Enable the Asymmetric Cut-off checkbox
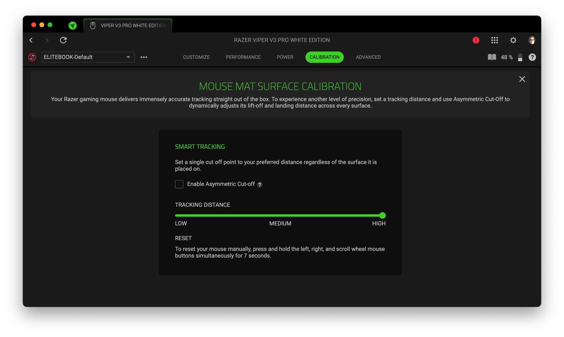 click(179, 184)
